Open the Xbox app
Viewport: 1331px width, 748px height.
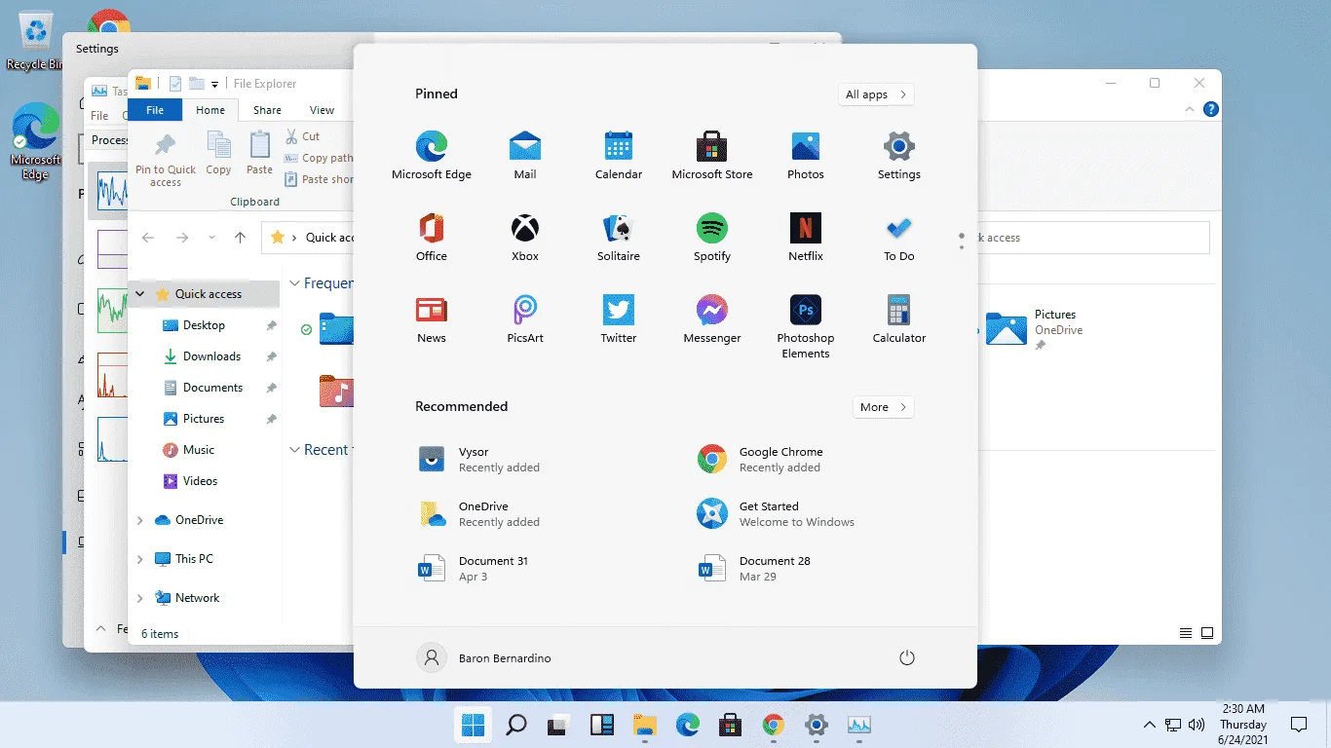tap(525, 238)
